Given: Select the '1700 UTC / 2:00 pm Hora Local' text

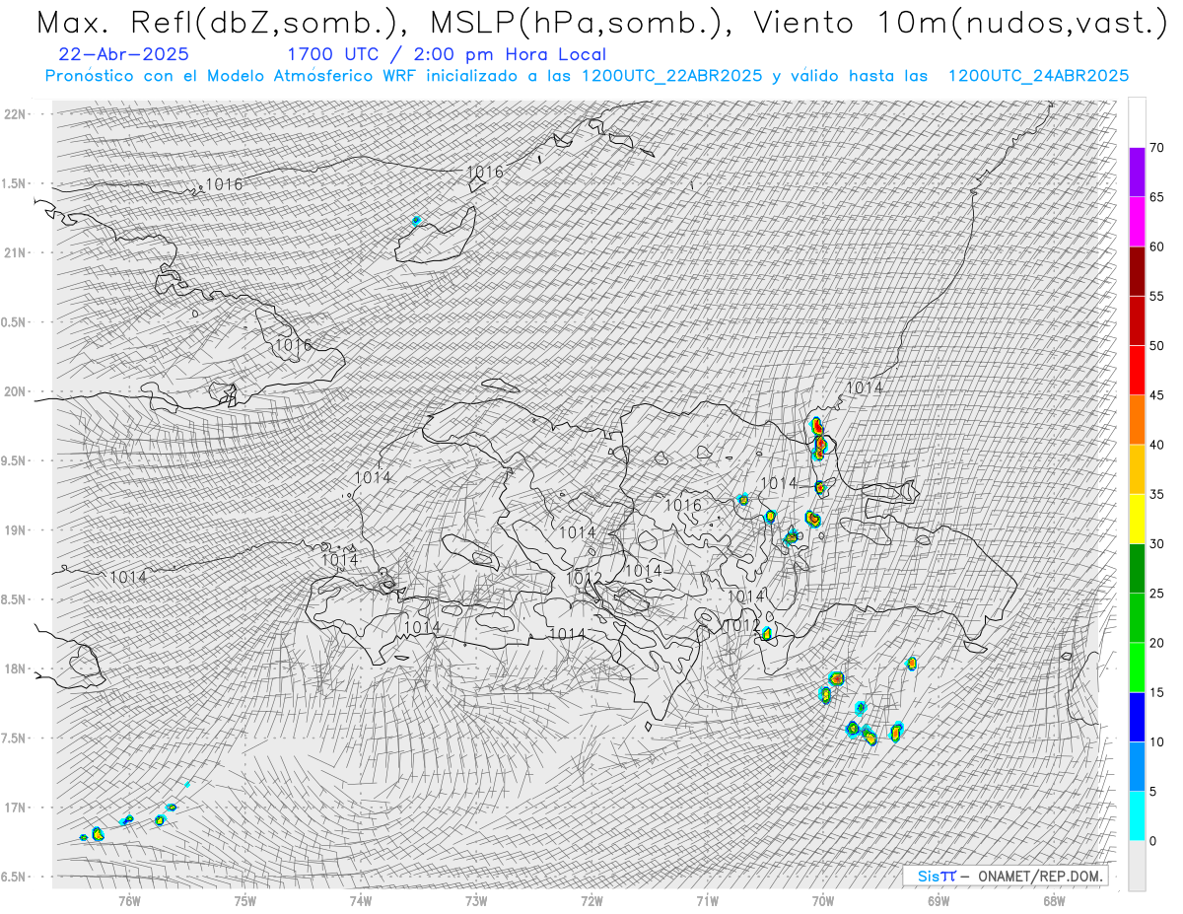Looking at the screenshot, I should (447, 54).
